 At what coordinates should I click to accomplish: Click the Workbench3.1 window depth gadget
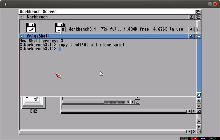(x=198, y=29)
